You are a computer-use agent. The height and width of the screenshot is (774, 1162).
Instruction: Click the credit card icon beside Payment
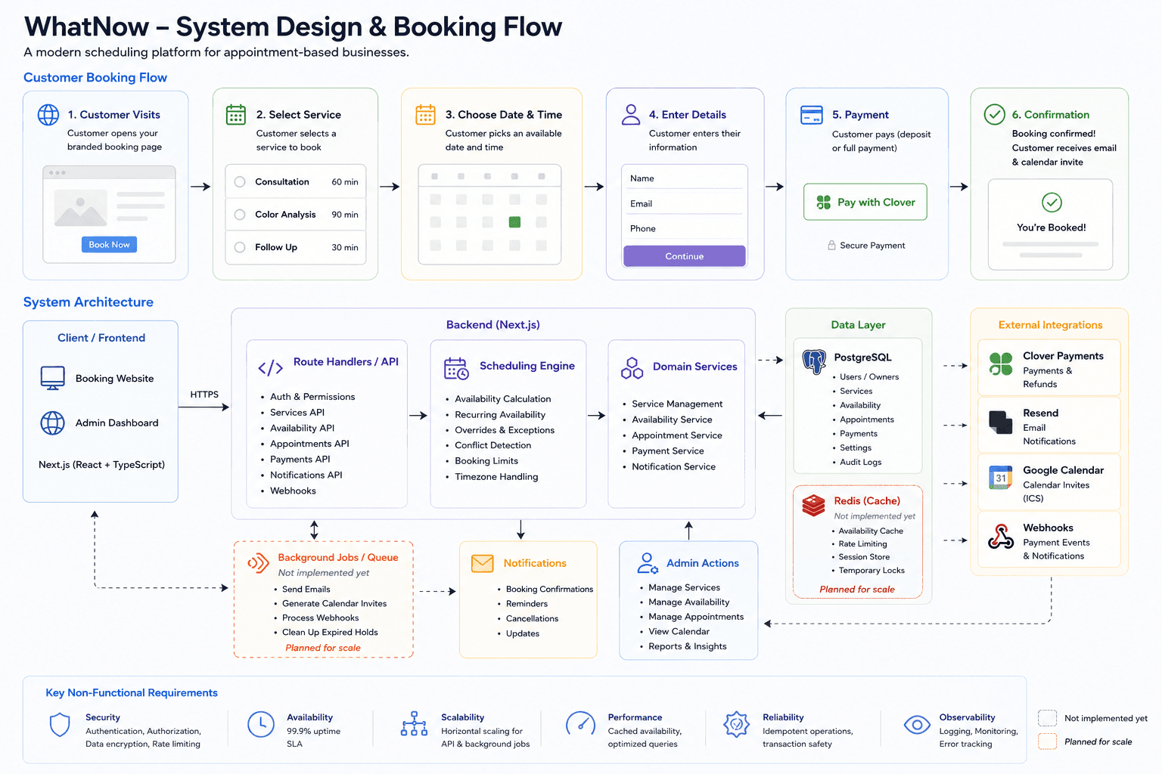pyautogui.click(x=812, y=115)
